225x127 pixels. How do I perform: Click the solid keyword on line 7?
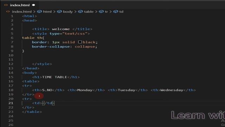click(69, 42)
